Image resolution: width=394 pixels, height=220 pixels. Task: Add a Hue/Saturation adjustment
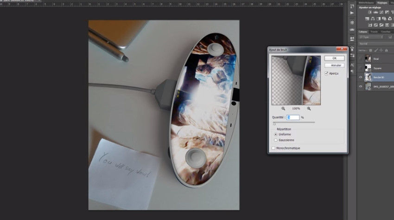tap(367, 19)
